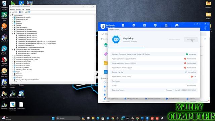Select Baterías in device tree
The height and width of the screenshot is (121, 215).
[18, 21]
